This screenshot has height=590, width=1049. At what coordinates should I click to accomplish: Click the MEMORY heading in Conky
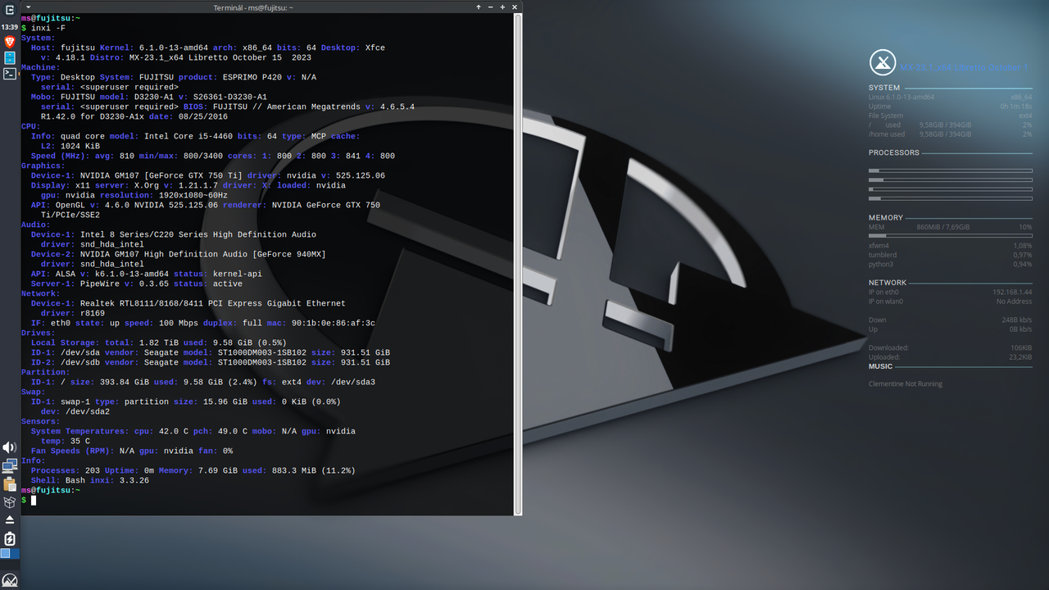click(x=886, y=218)
